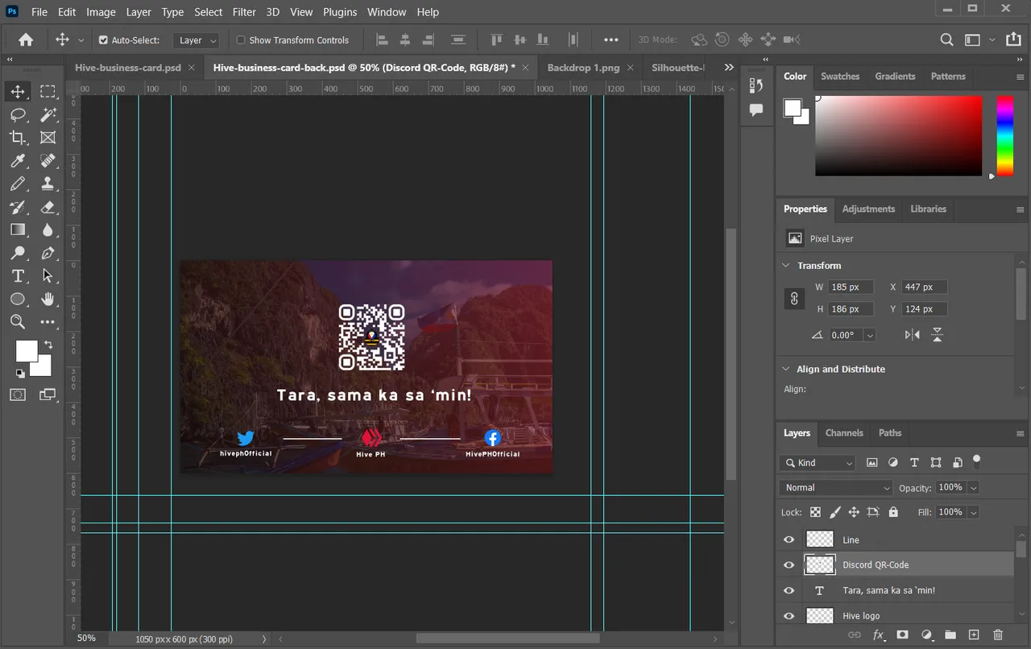Switch to the Adjustments tab
Viewport: 1031px width, 649px height.
868,209
